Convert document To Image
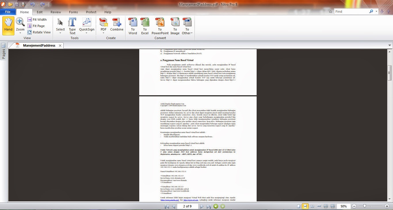The width and height of the screenshot is (393, 210). pos(175,26)
